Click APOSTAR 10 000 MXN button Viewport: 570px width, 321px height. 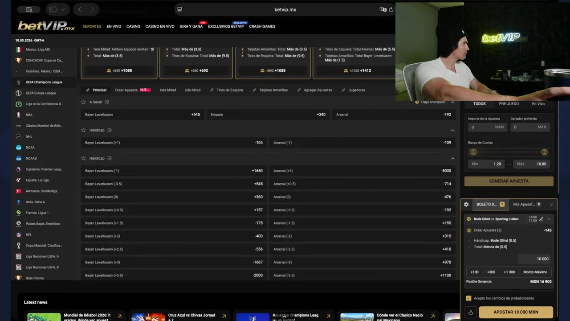(x=516, y=313)
